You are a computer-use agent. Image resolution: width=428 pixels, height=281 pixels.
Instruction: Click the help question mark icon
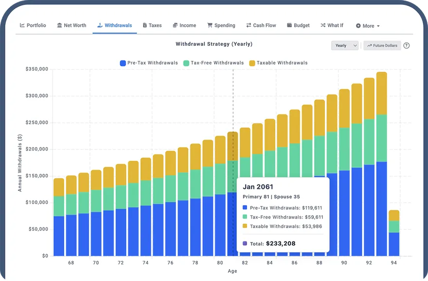(407, 46)
